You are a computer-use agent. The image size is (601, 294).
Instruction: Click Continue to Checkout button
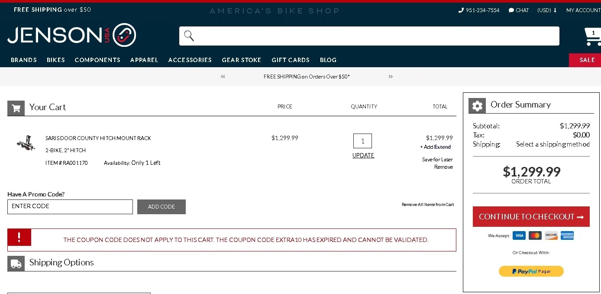pyautogui.click(x=531, y=216)
